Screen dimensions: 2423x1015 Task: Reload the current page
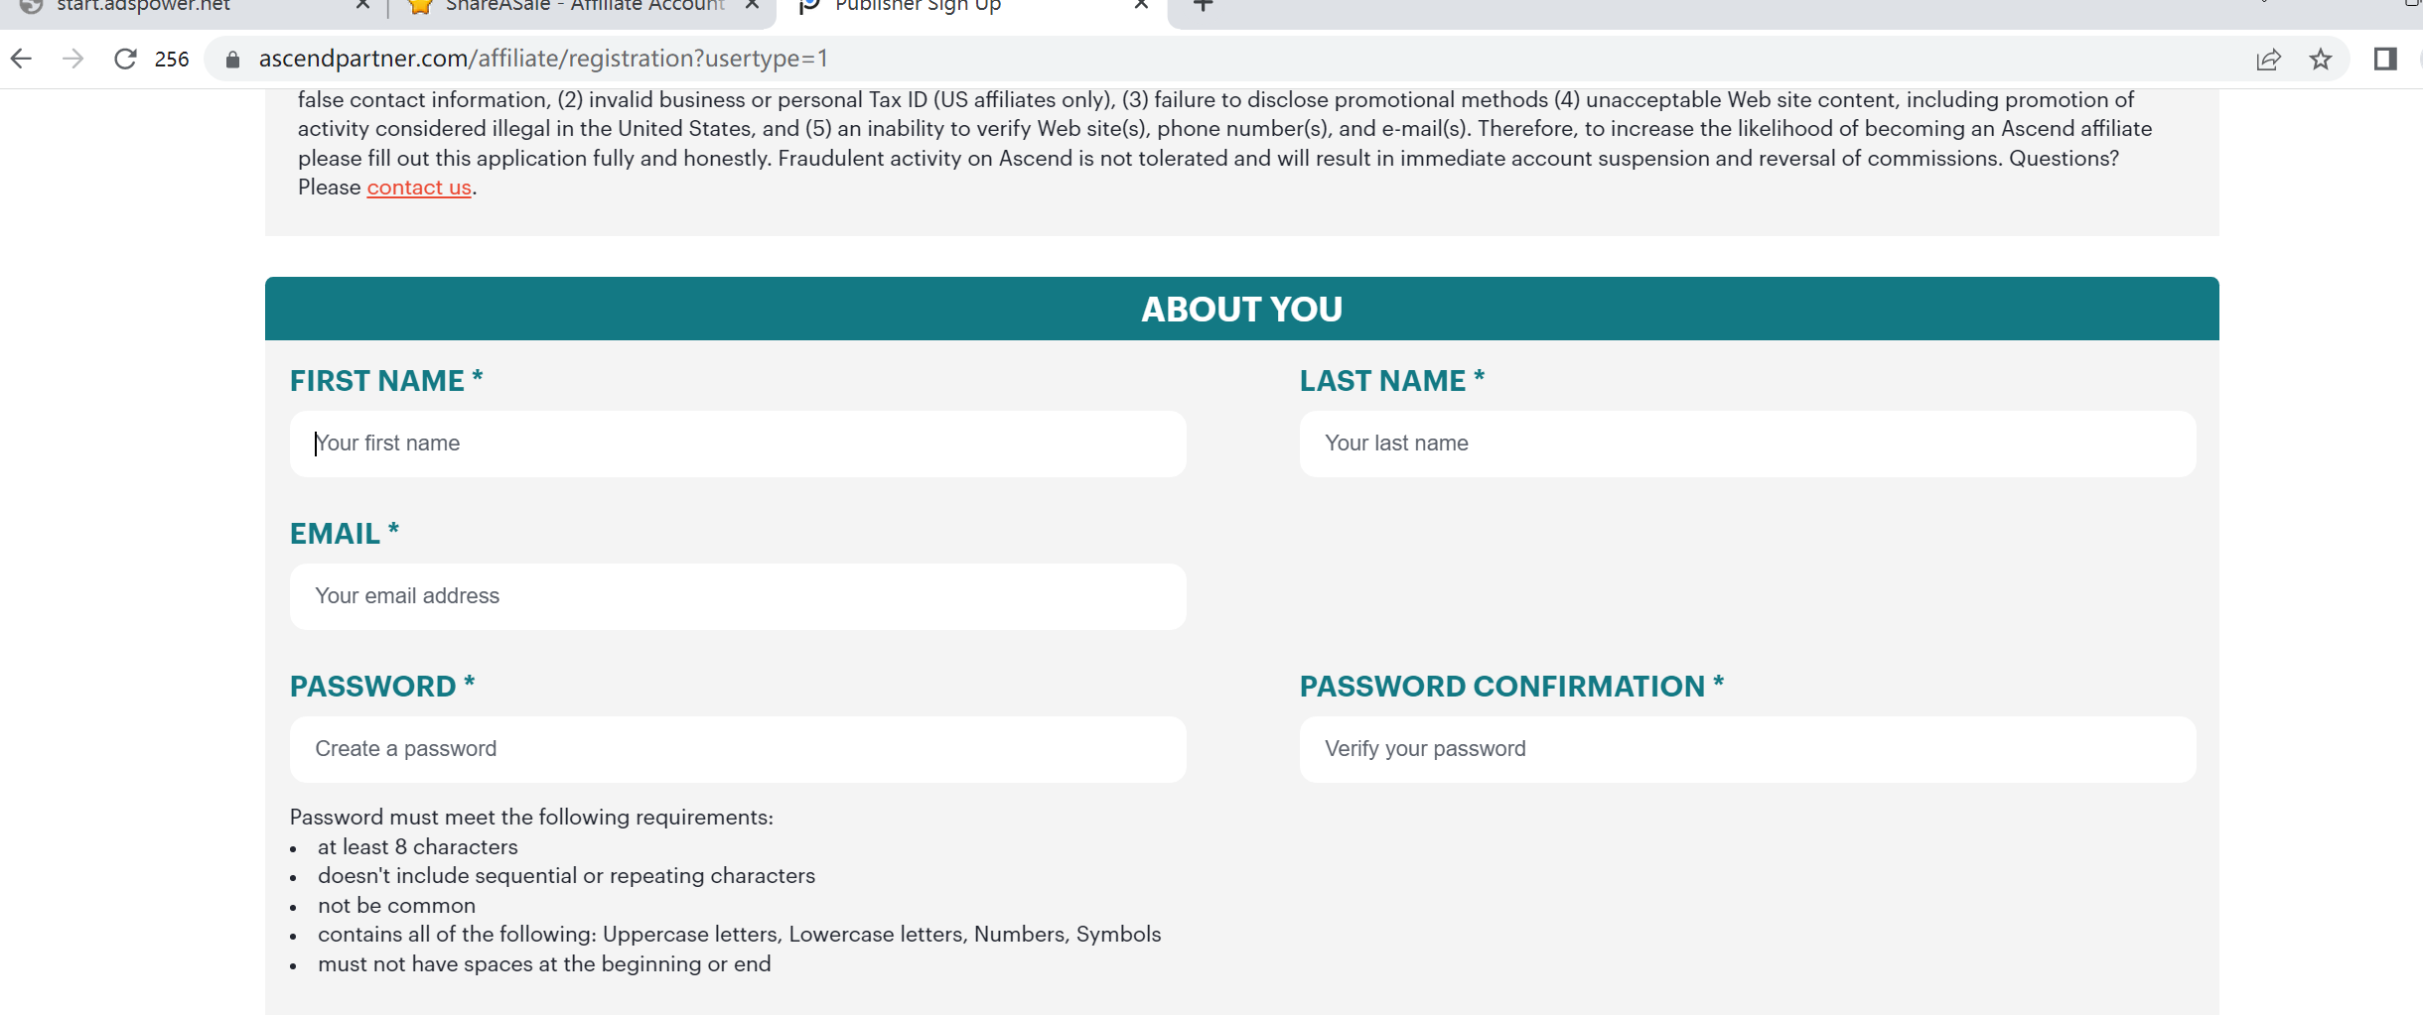[125, 60]
